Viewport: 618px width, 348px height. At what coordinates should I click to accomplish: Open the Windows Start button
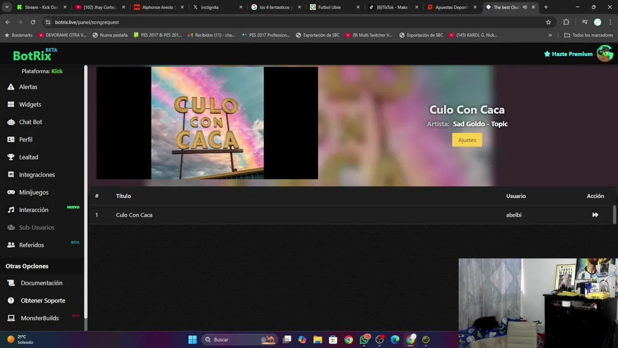point(192,340)
